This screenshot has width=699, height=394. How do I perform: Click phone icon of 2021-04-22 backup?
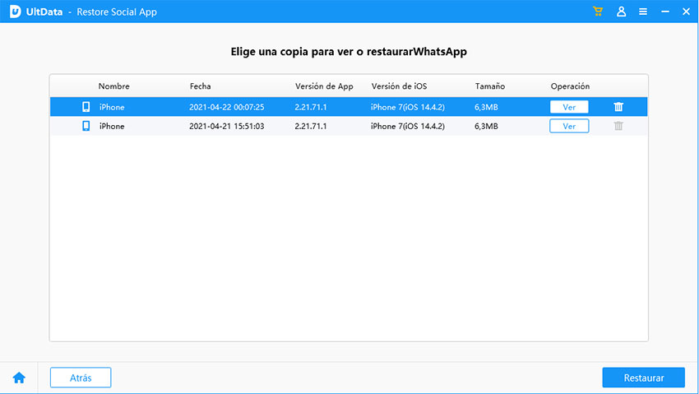[86, 107]
